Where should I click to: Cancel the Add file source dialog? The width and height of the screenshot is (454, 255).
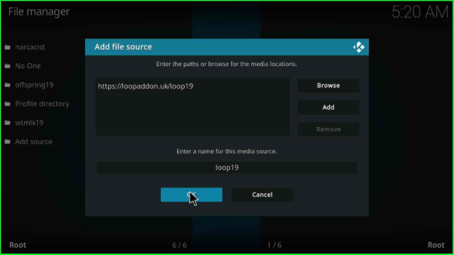pyautogui.click(x=262, y=195)
